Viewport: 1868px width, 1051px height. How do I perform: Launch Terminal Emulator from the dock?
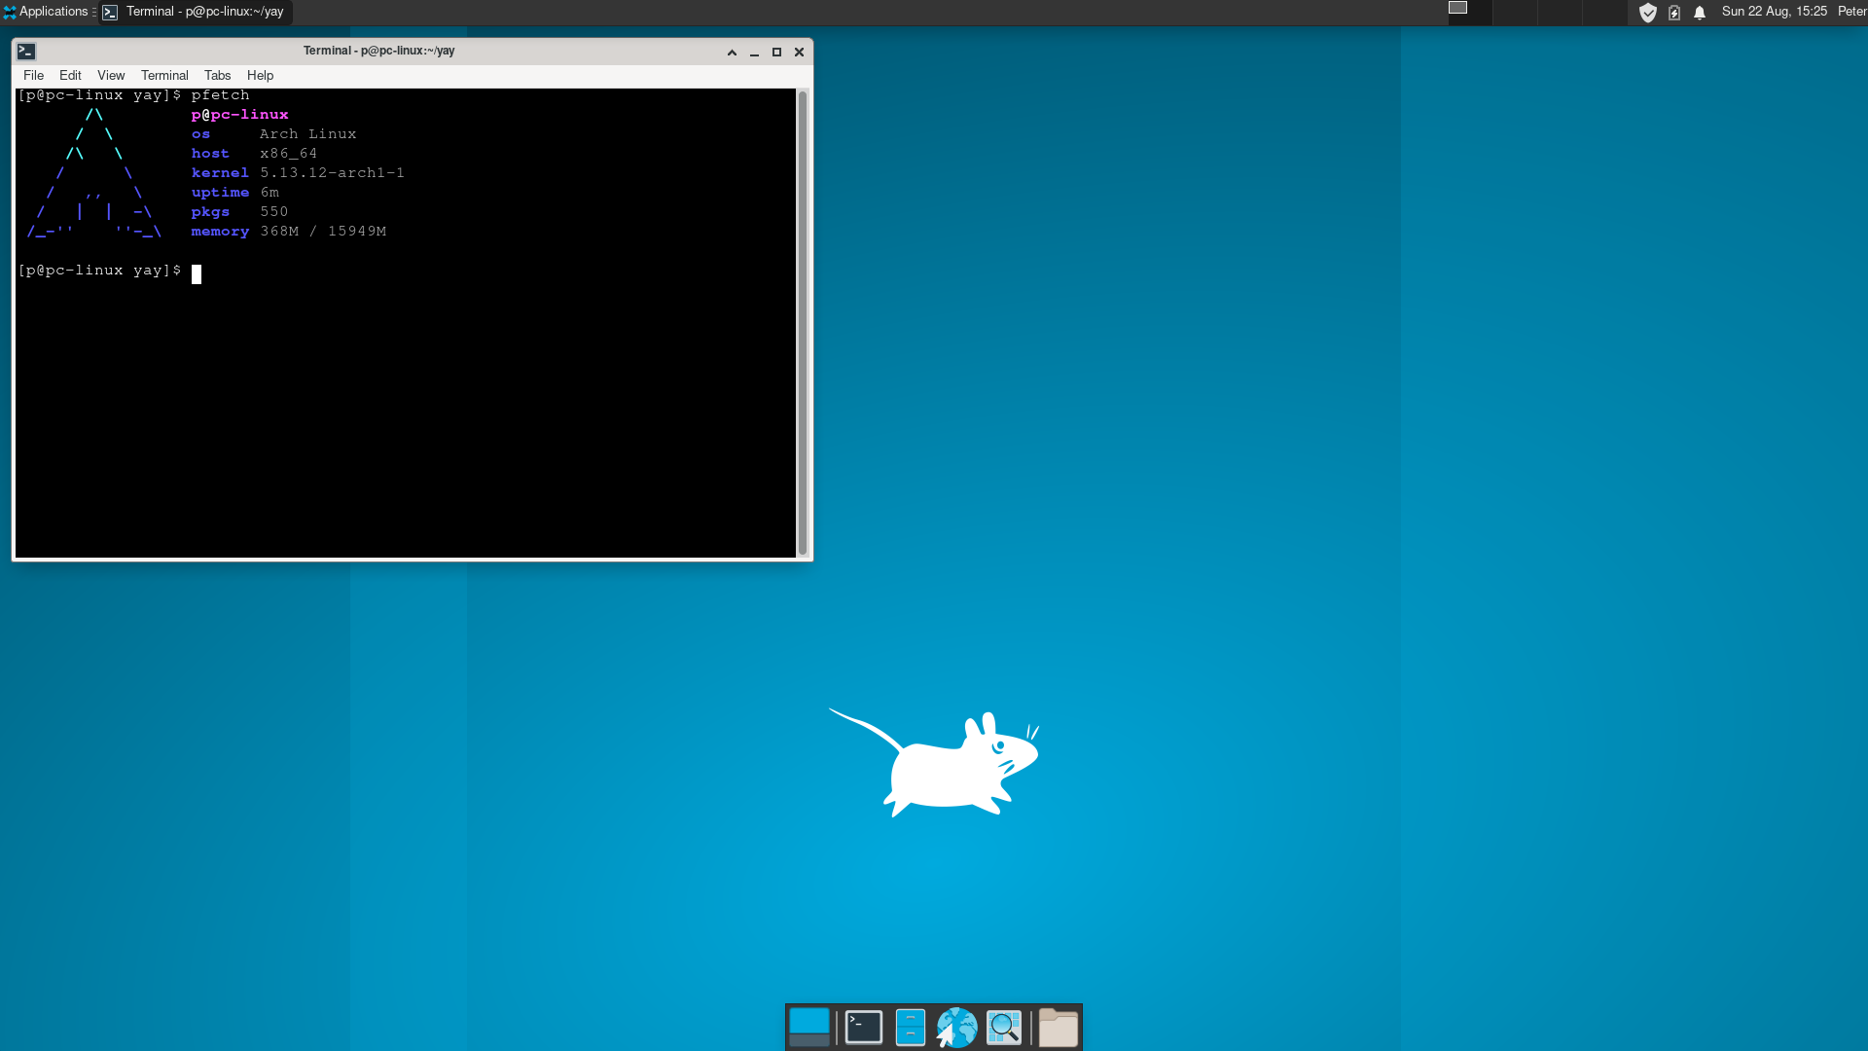(863, 1027)
